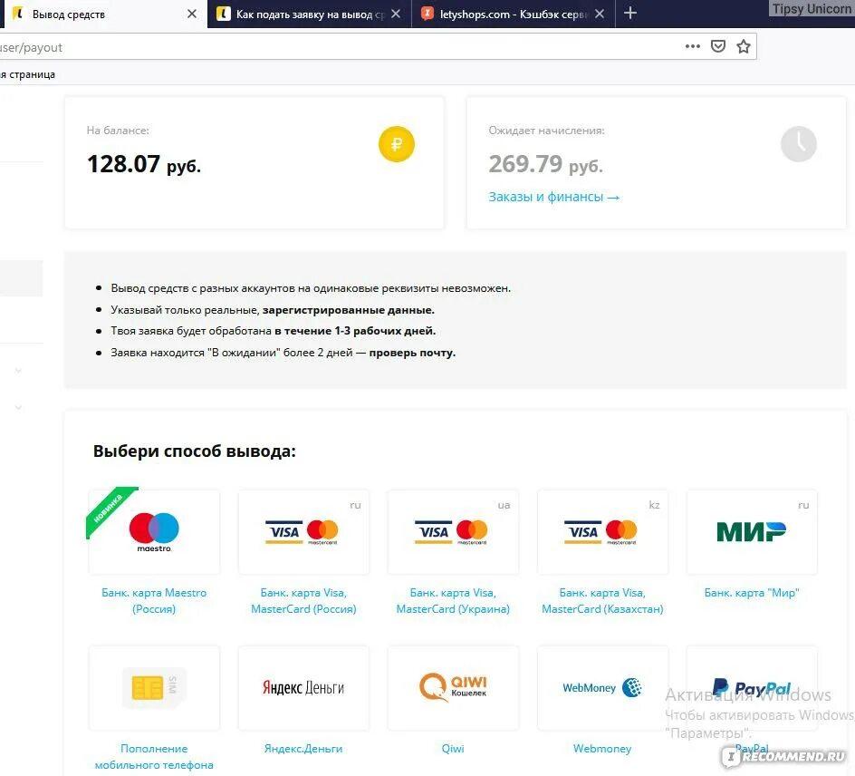The width and height of the screenshot is (855, 776).
Task: Close the letyshops.com tab
Action: point(600,14)
